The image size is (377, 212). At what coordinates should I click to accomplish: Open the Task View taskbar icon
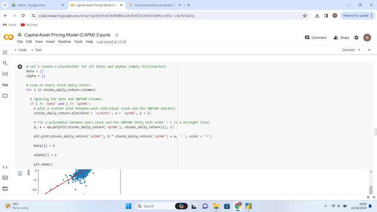pyautogui.click(x=194, y=206)
